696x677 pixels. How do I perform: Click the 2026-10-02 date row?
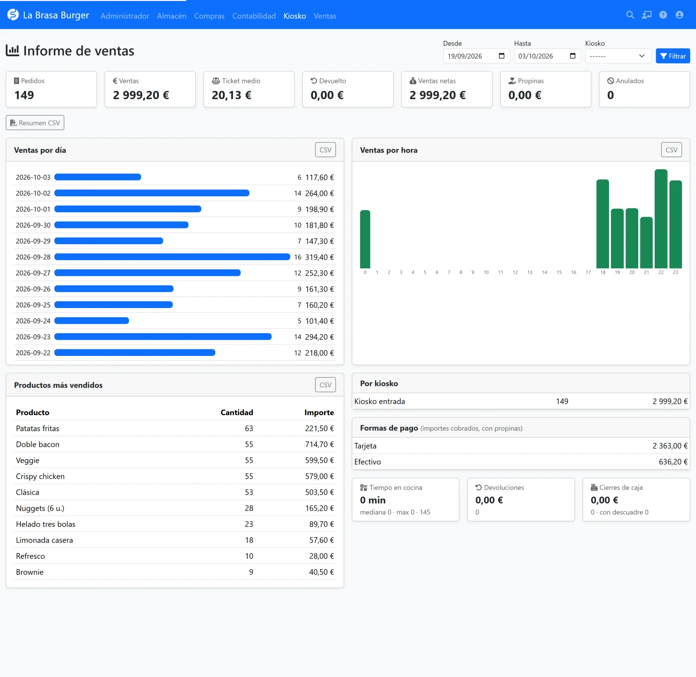[175, 193]
